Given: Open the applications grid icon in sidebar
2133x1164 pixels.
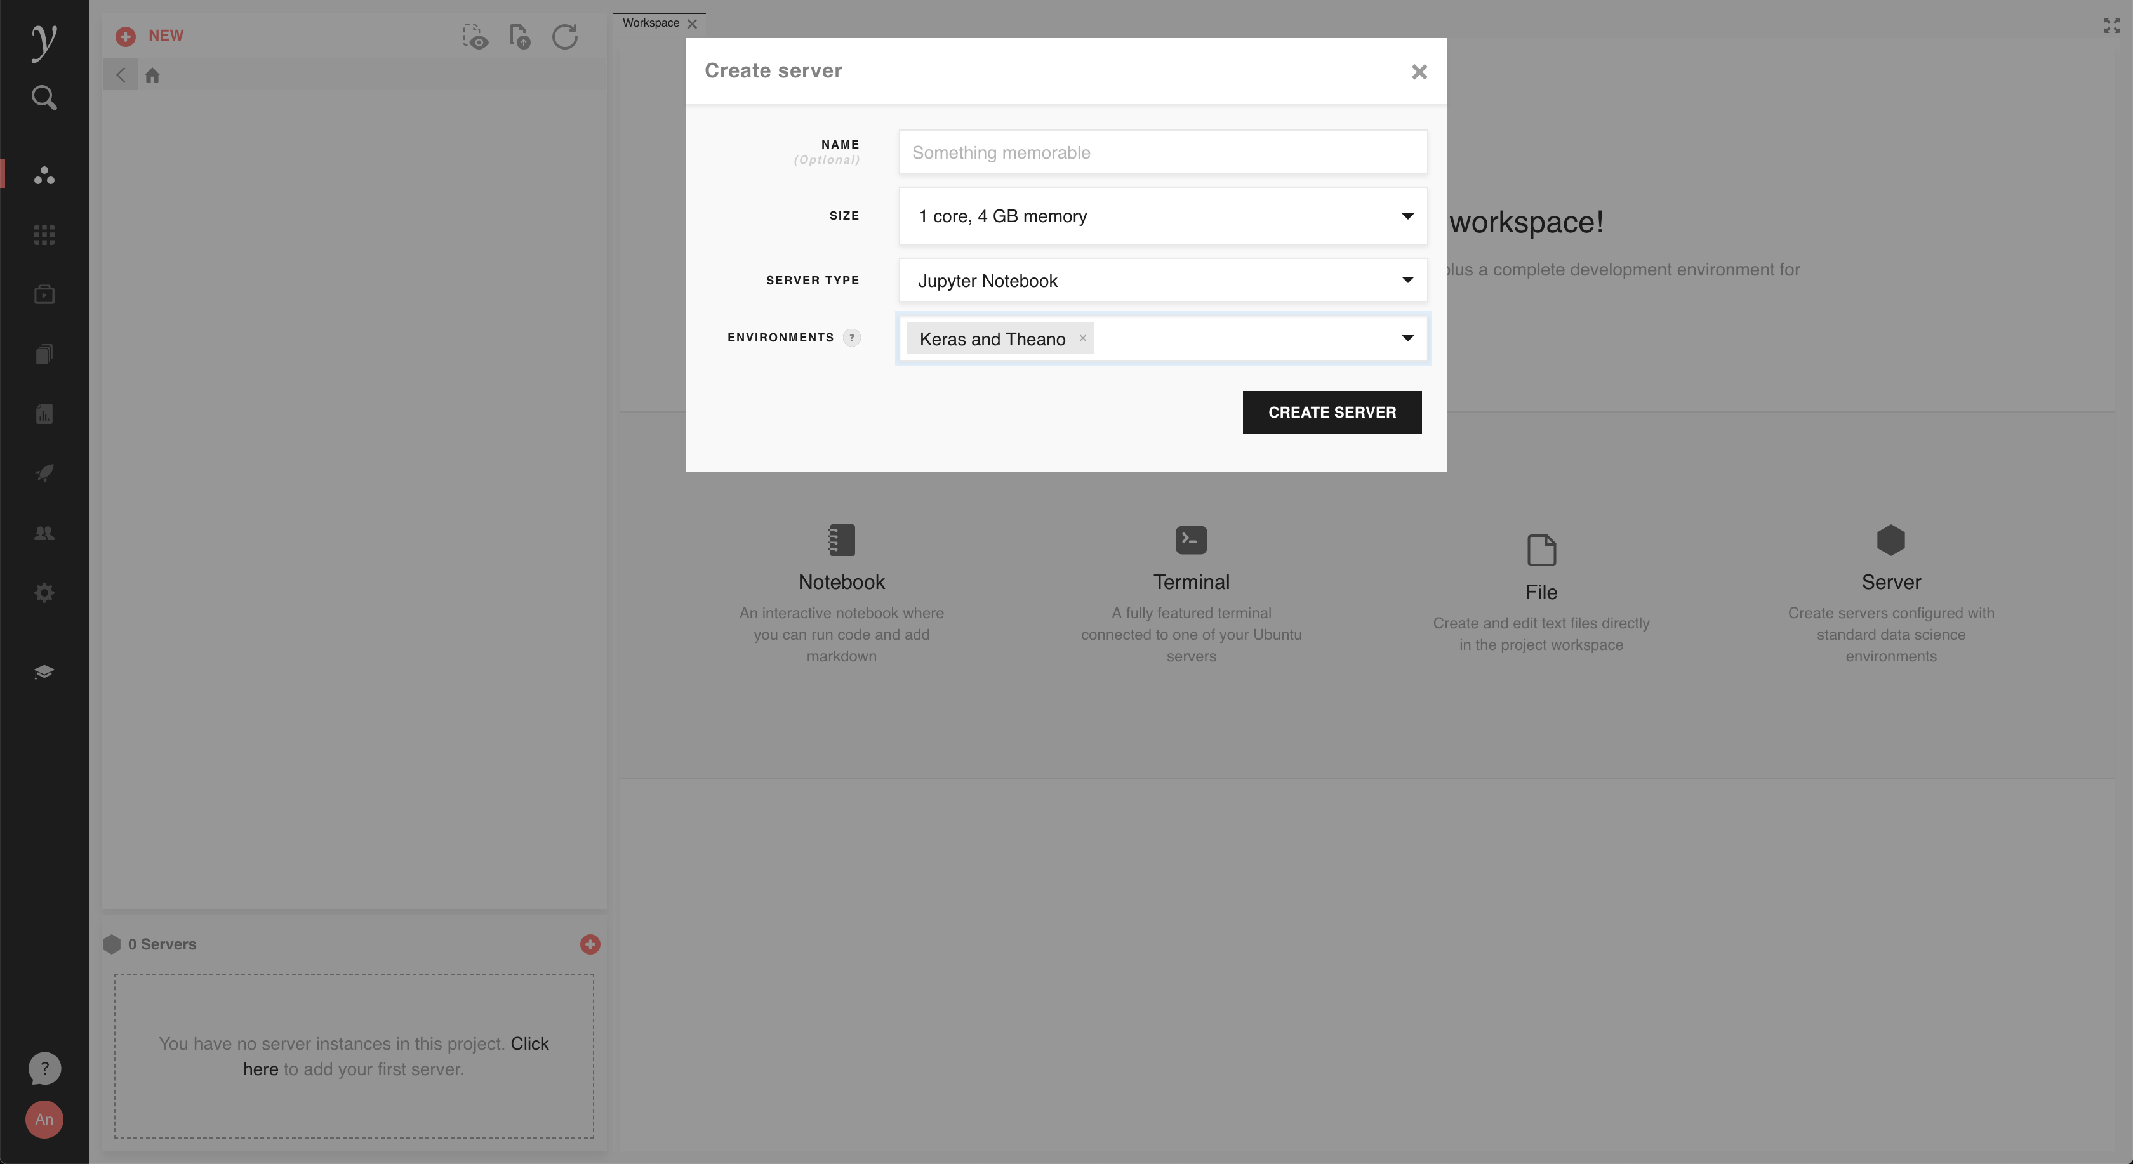Looking at the screenshot, I should click(x=44, y=235).
